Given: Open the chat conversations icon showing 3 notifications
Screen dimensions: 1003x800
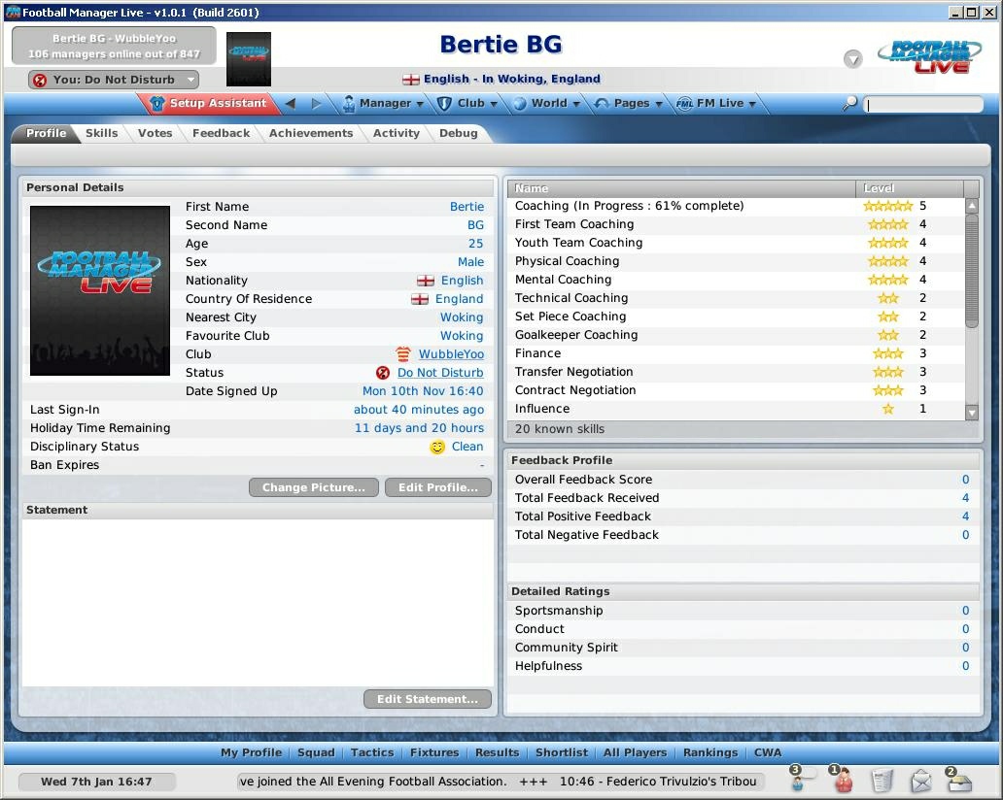Looking at the screenshot, I should tap(797, 782).
